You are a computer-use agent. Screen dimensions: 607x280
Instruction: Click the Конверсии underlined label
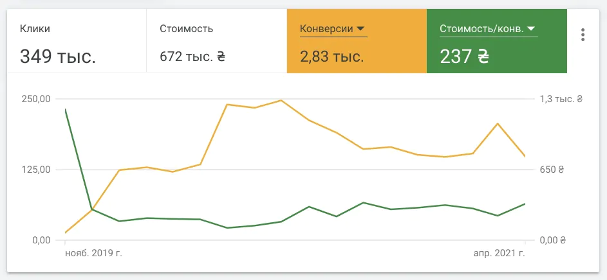(327, 29)
